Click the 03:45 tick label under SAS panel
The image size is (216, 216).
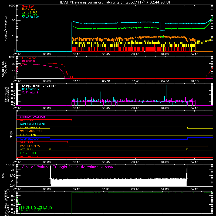point(135,189)
